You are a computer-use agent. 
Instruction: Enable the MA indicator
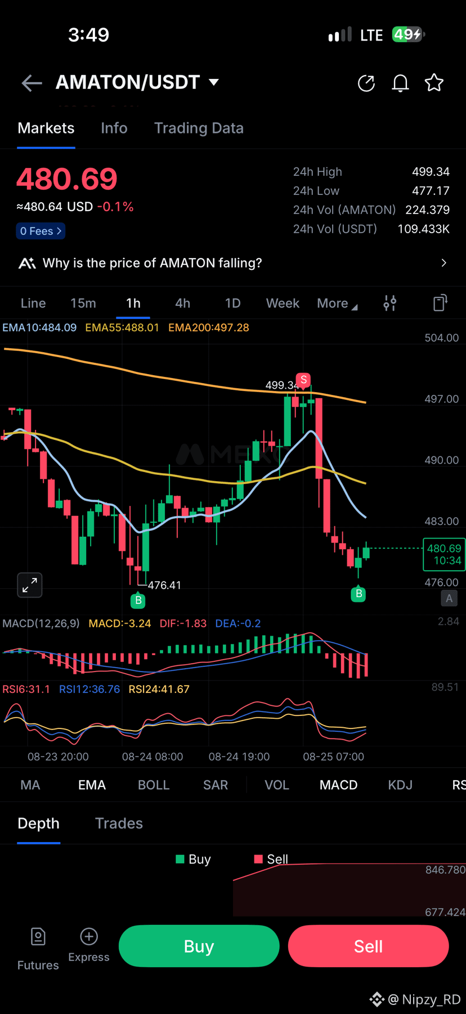(30, 785)
